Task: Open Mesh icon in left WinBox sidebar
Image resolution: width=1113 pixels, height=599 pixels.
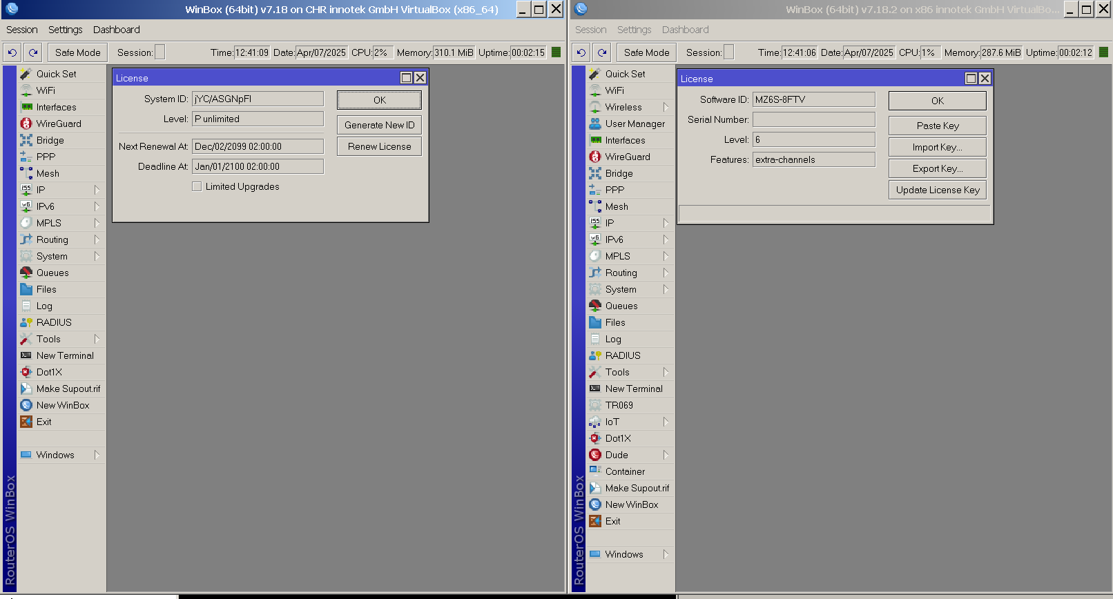Action: (26, 173)
